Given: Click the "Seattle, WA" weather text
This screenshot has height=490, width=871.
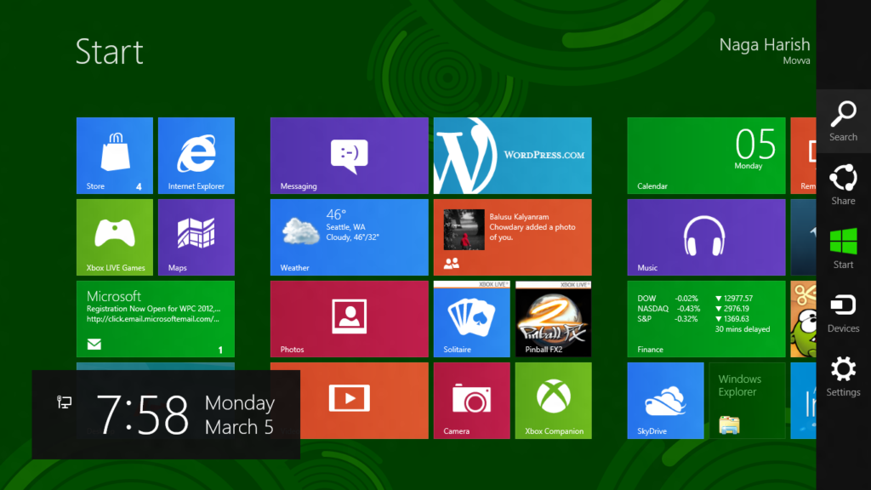Looking at the screenshot, I should pyautogui.click(x=345, y=226).
